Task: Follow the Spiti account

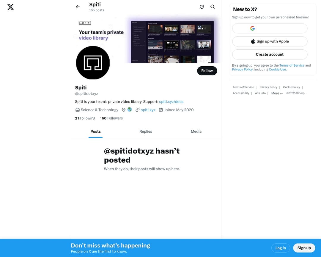Action: (207, 71)
